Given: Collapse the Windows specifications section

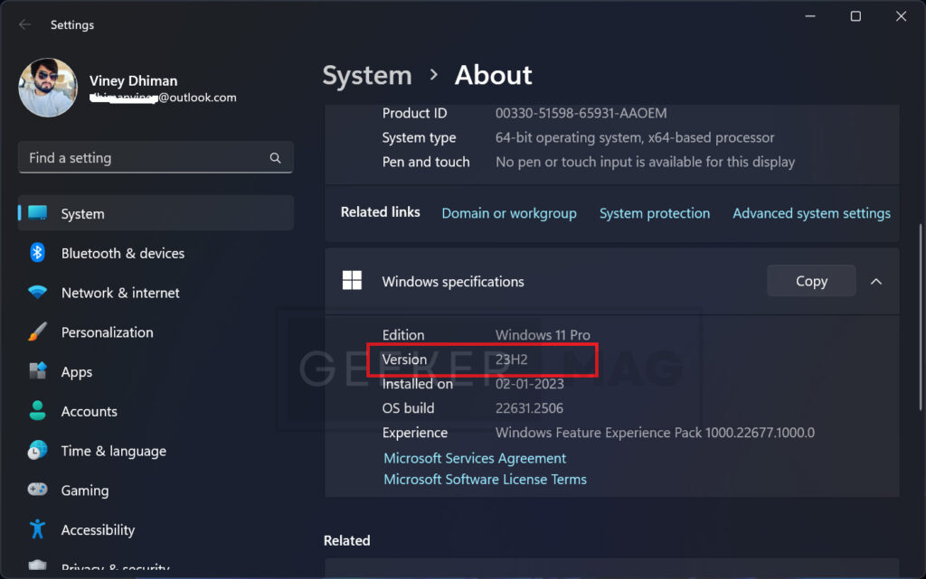Looking at the screenshot, I should 876,282.
